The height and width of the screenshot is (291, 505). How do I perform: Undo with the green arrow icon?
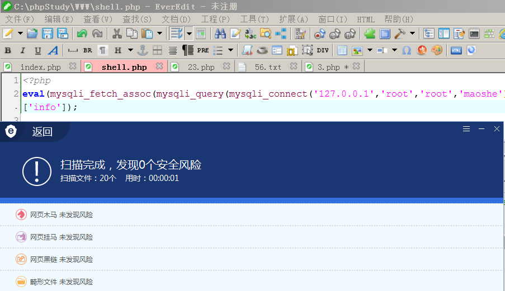click(82, 34)
